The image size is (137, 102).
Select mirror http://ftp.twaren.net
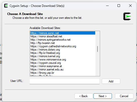coord(63,43)
